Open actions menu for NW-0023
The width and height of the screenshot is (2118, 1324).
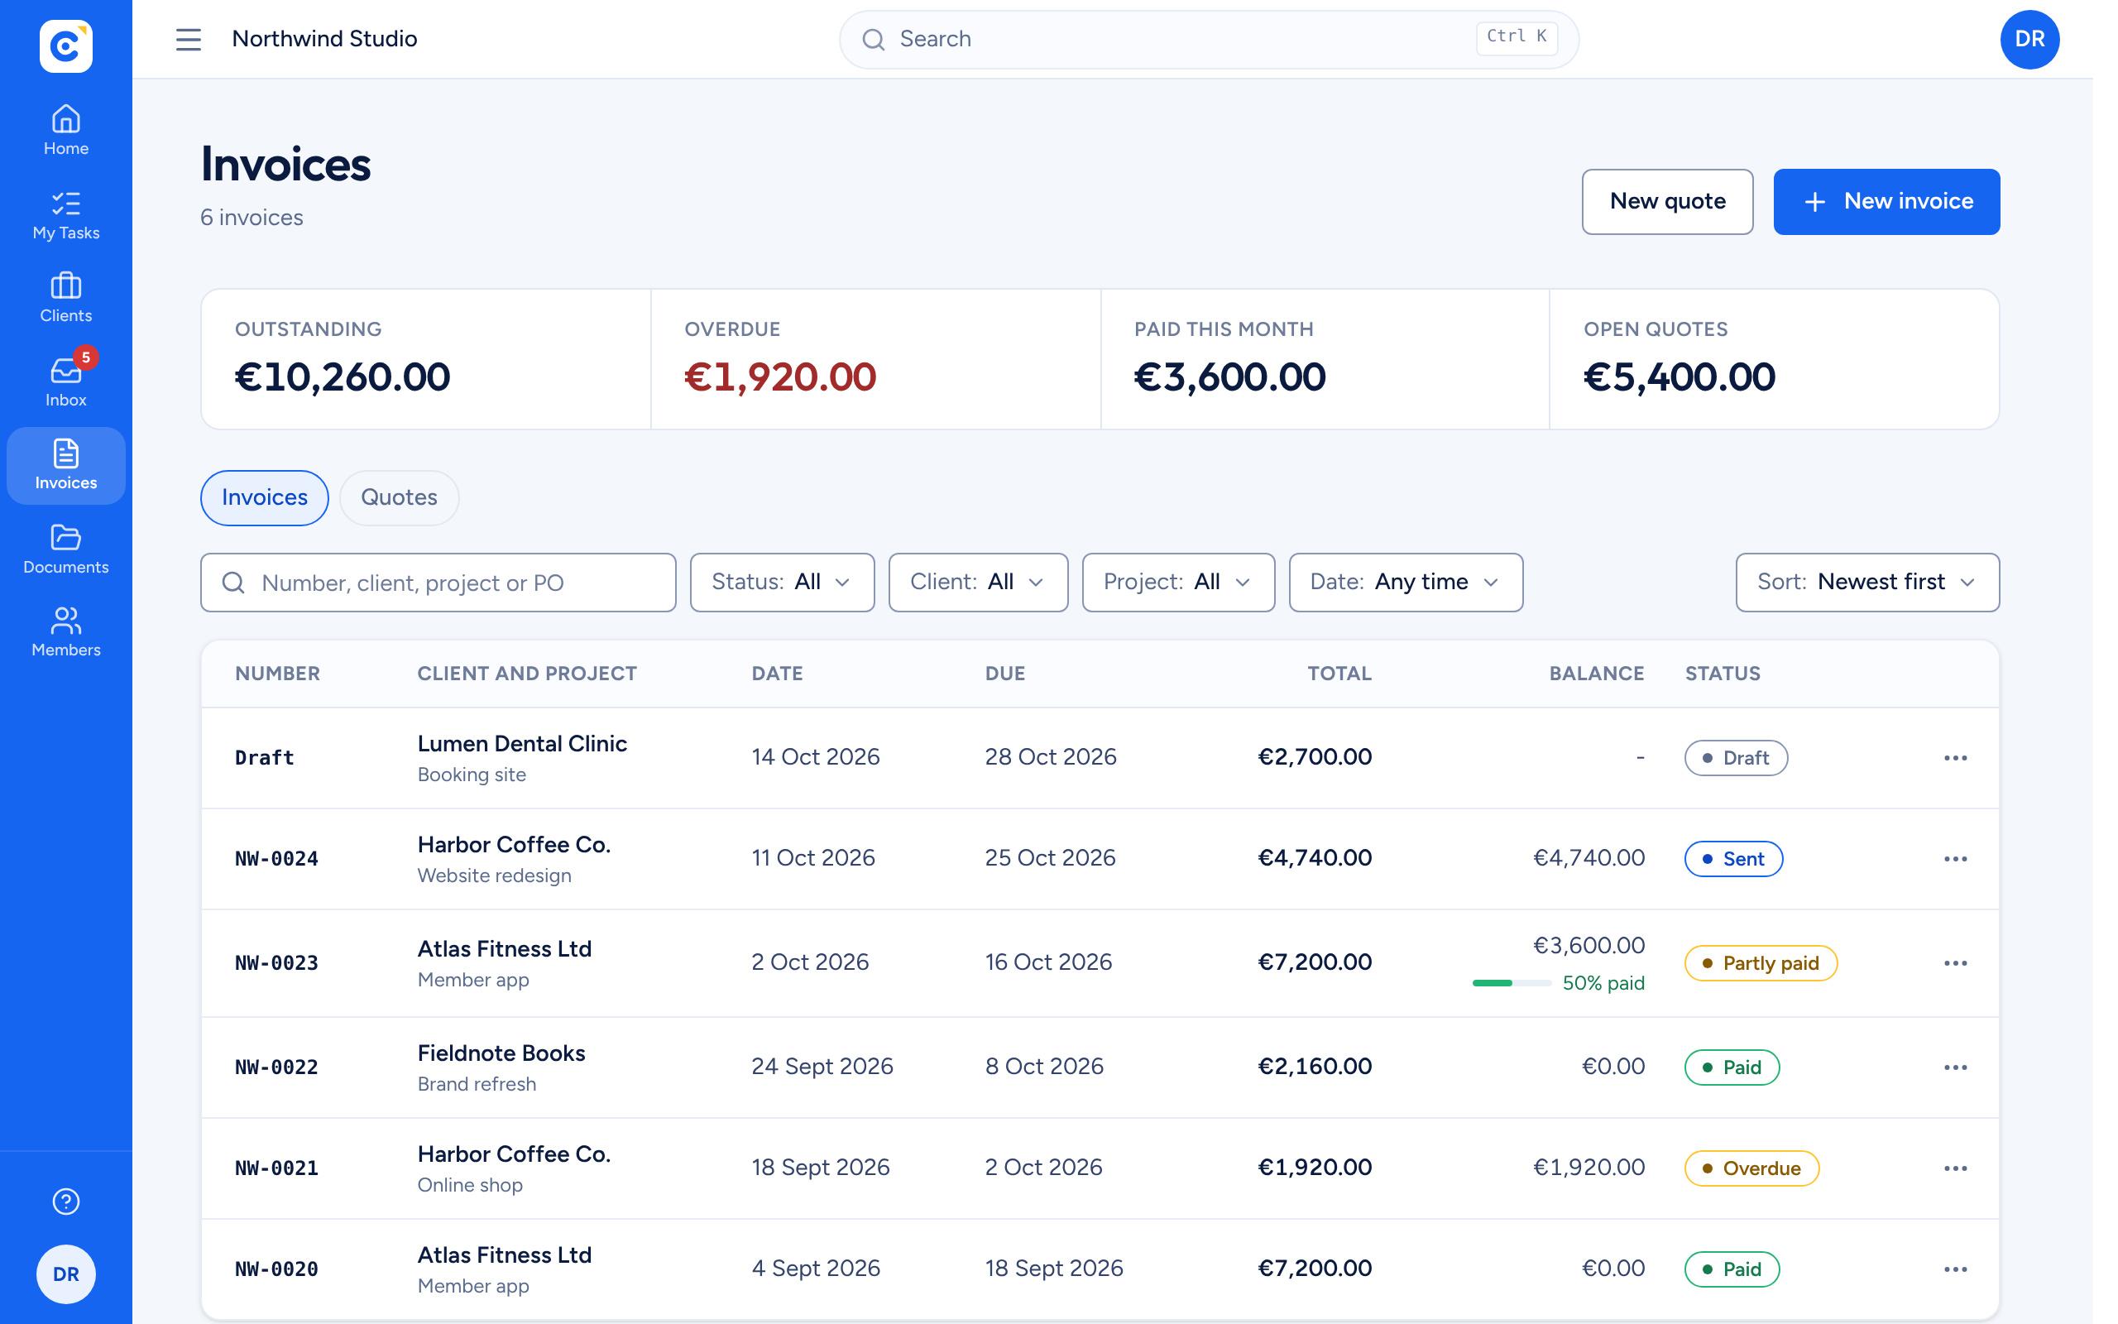pos(1955,963)
